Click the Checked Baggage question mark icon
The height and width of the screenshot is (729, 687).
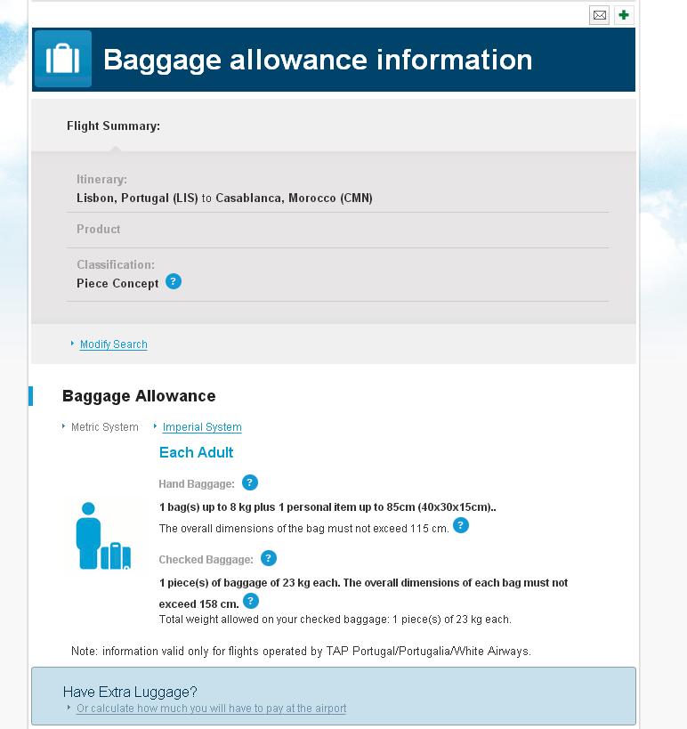267,557
